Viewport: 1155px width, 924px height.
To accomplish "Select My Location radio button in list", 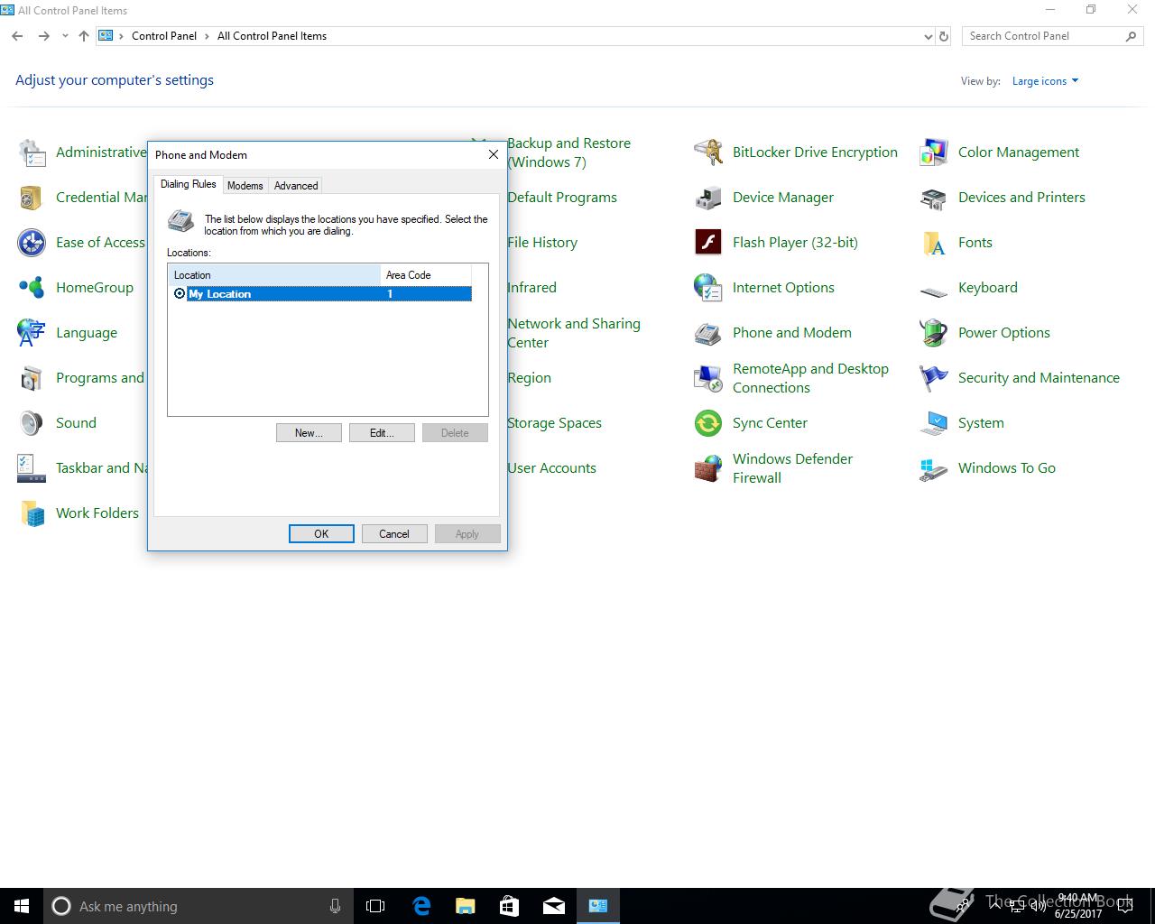I will [x=179, y=294].
